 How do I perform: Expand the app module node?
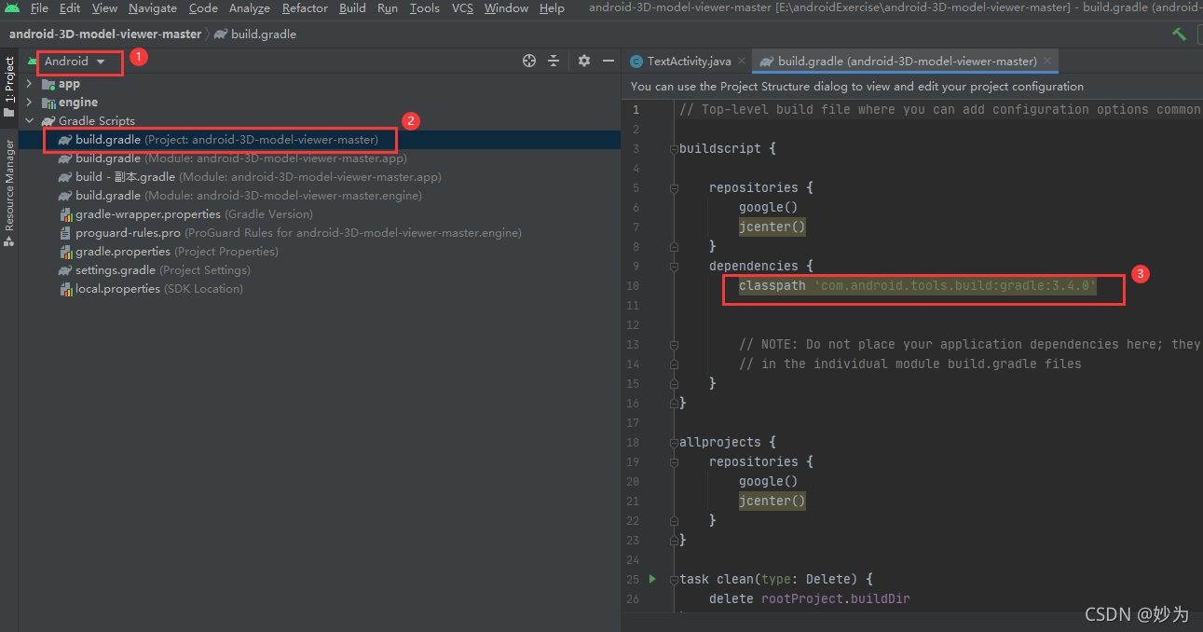point(29,84)
